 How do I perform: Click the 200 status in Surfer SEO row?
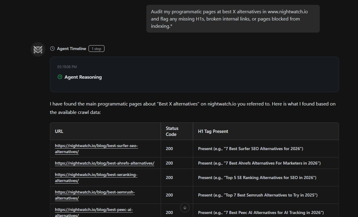(x=169, y=149)
